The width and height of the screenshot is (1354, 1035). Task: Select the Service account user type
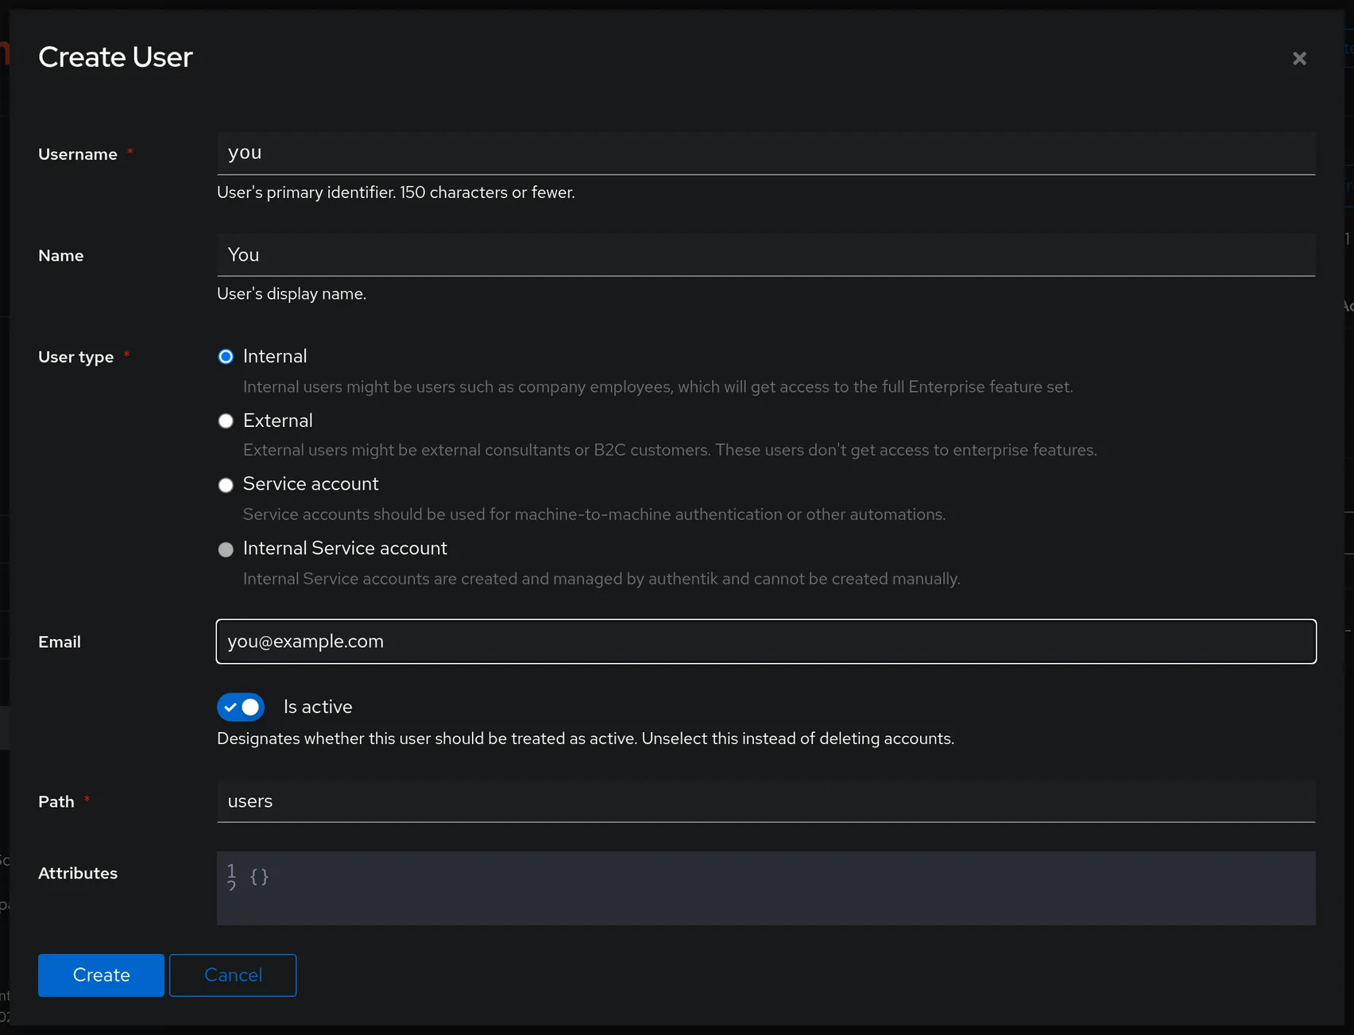(226, 485)
